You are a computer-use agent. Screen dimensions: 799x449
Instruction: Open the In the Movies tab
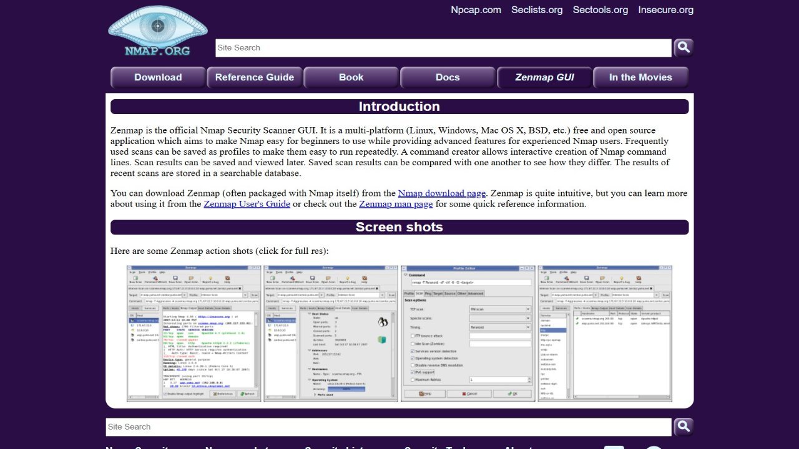tap(640, 77)
